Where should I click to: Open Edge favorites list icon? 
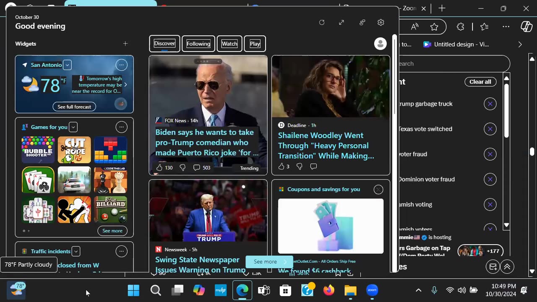tap(485, 27)
